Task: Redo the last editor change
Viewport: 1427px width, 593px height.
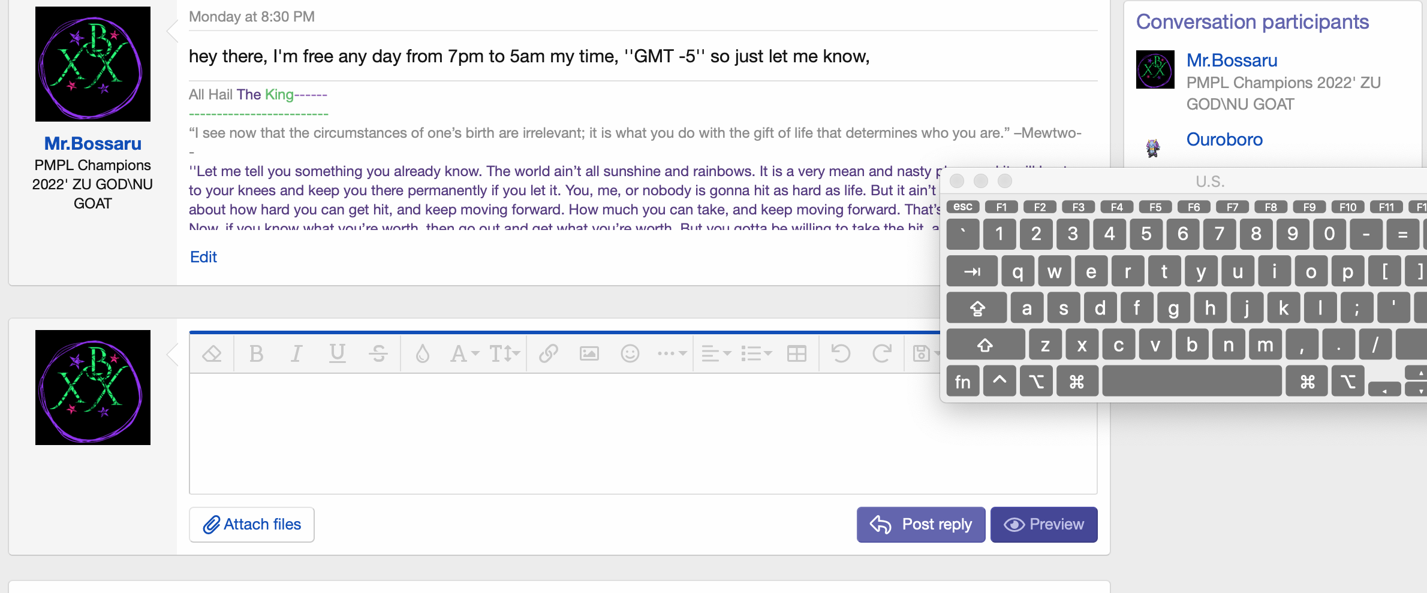Action: pyautogui.click(x=881, y=353)
